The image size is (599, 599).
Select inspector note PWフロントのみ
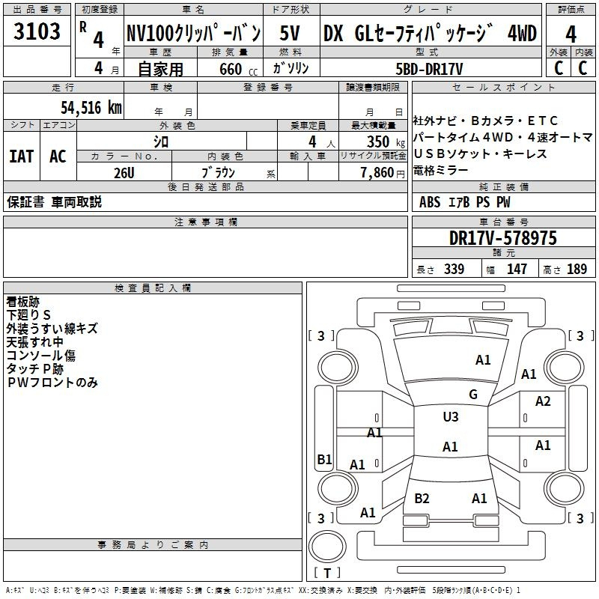click(x=52, y=383)
